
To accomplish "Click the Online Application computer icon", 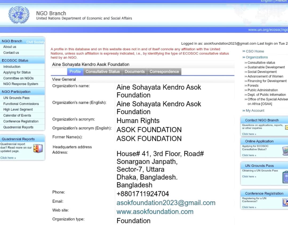I will pos(285,151).
